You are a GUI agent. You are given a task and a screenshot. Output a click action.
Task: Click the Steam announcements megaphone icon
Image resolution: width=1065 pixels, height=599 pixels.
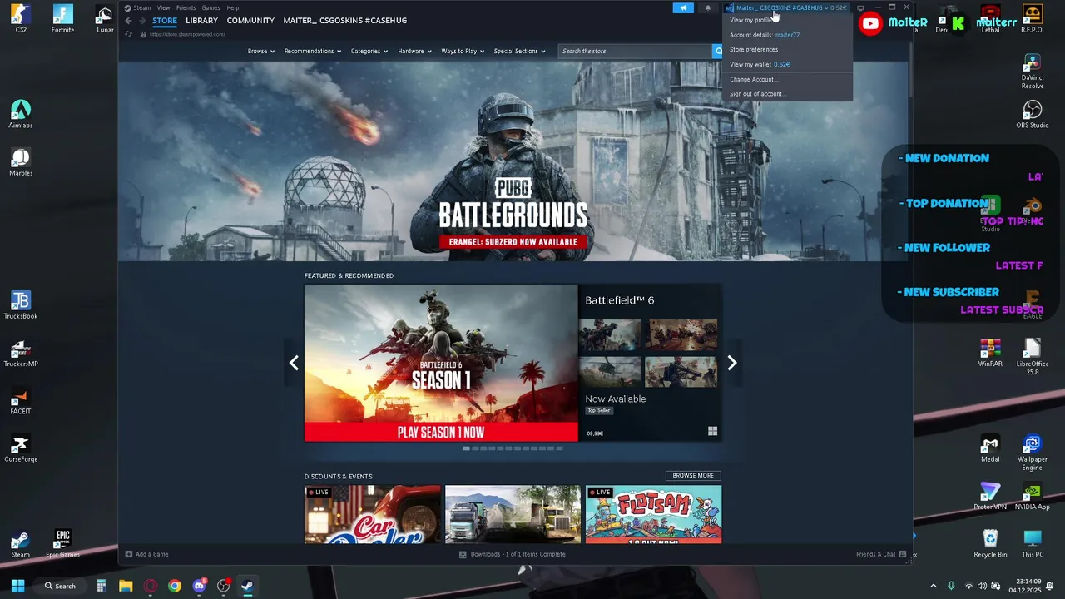683,8
